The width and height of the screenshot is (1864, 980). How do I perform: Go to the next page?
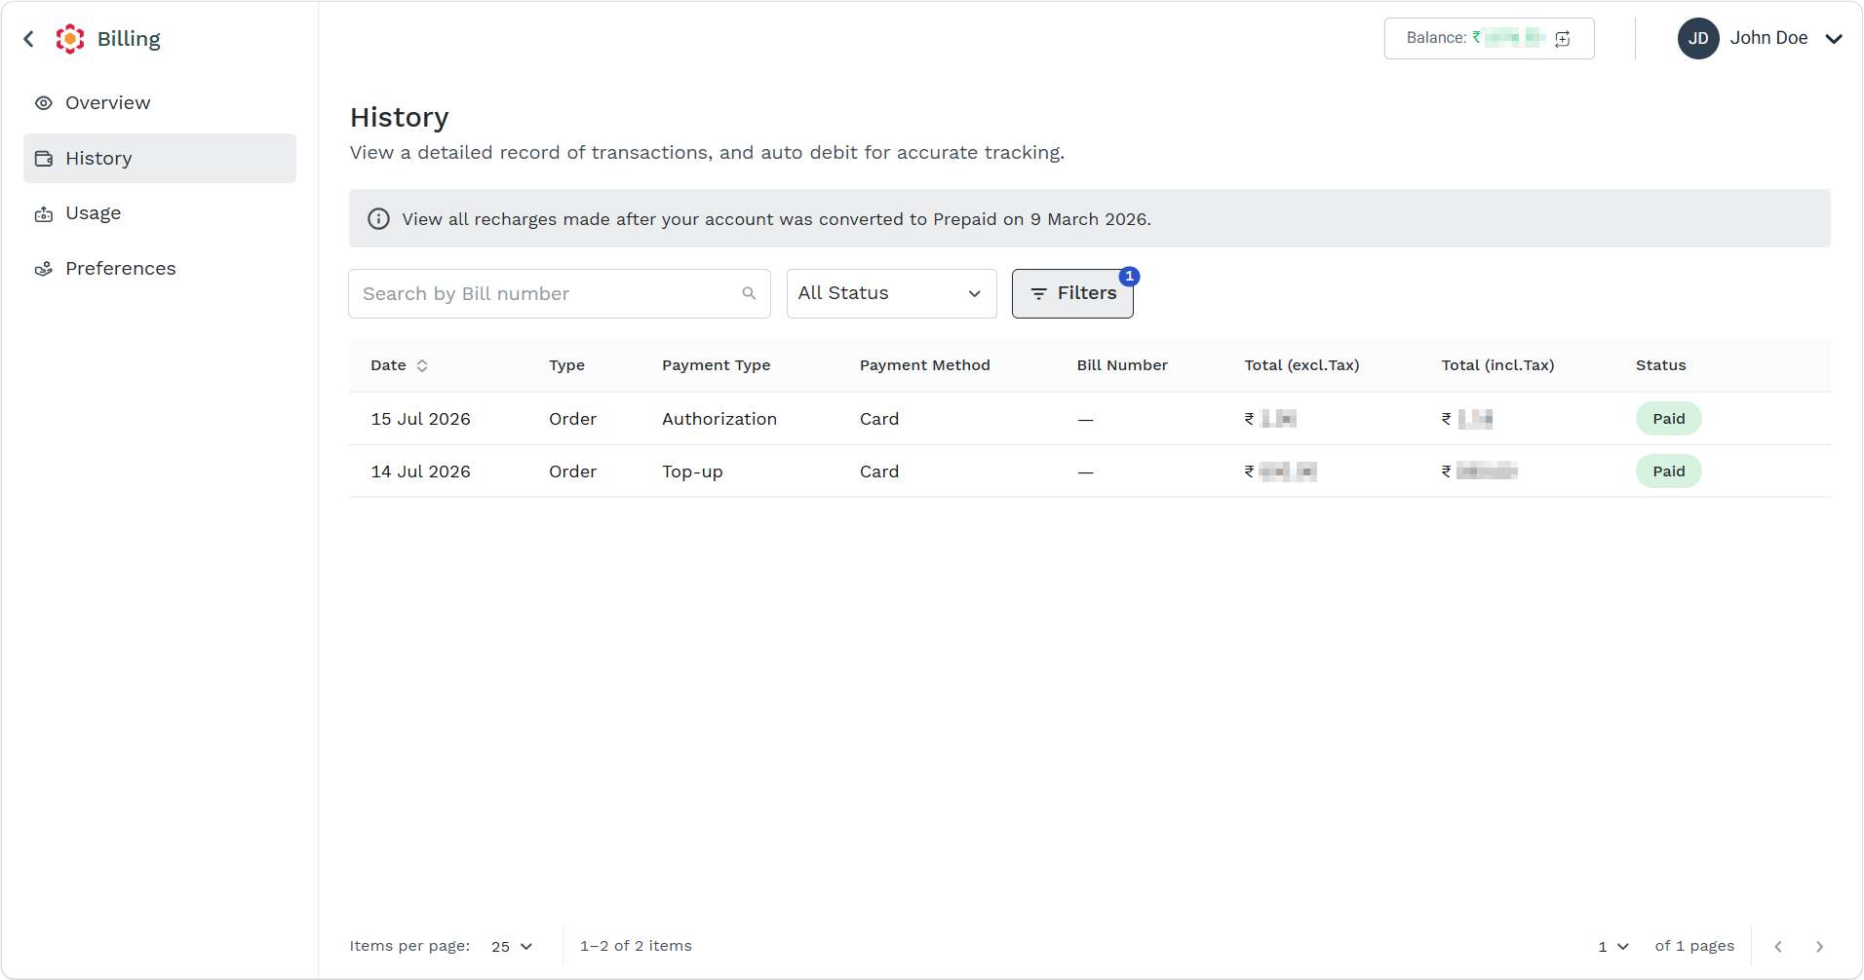[x=1819, y=947]
